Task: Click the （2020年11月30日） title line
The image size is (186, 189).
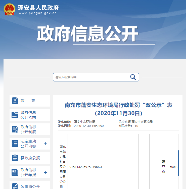Action: (x=119, y=113)
